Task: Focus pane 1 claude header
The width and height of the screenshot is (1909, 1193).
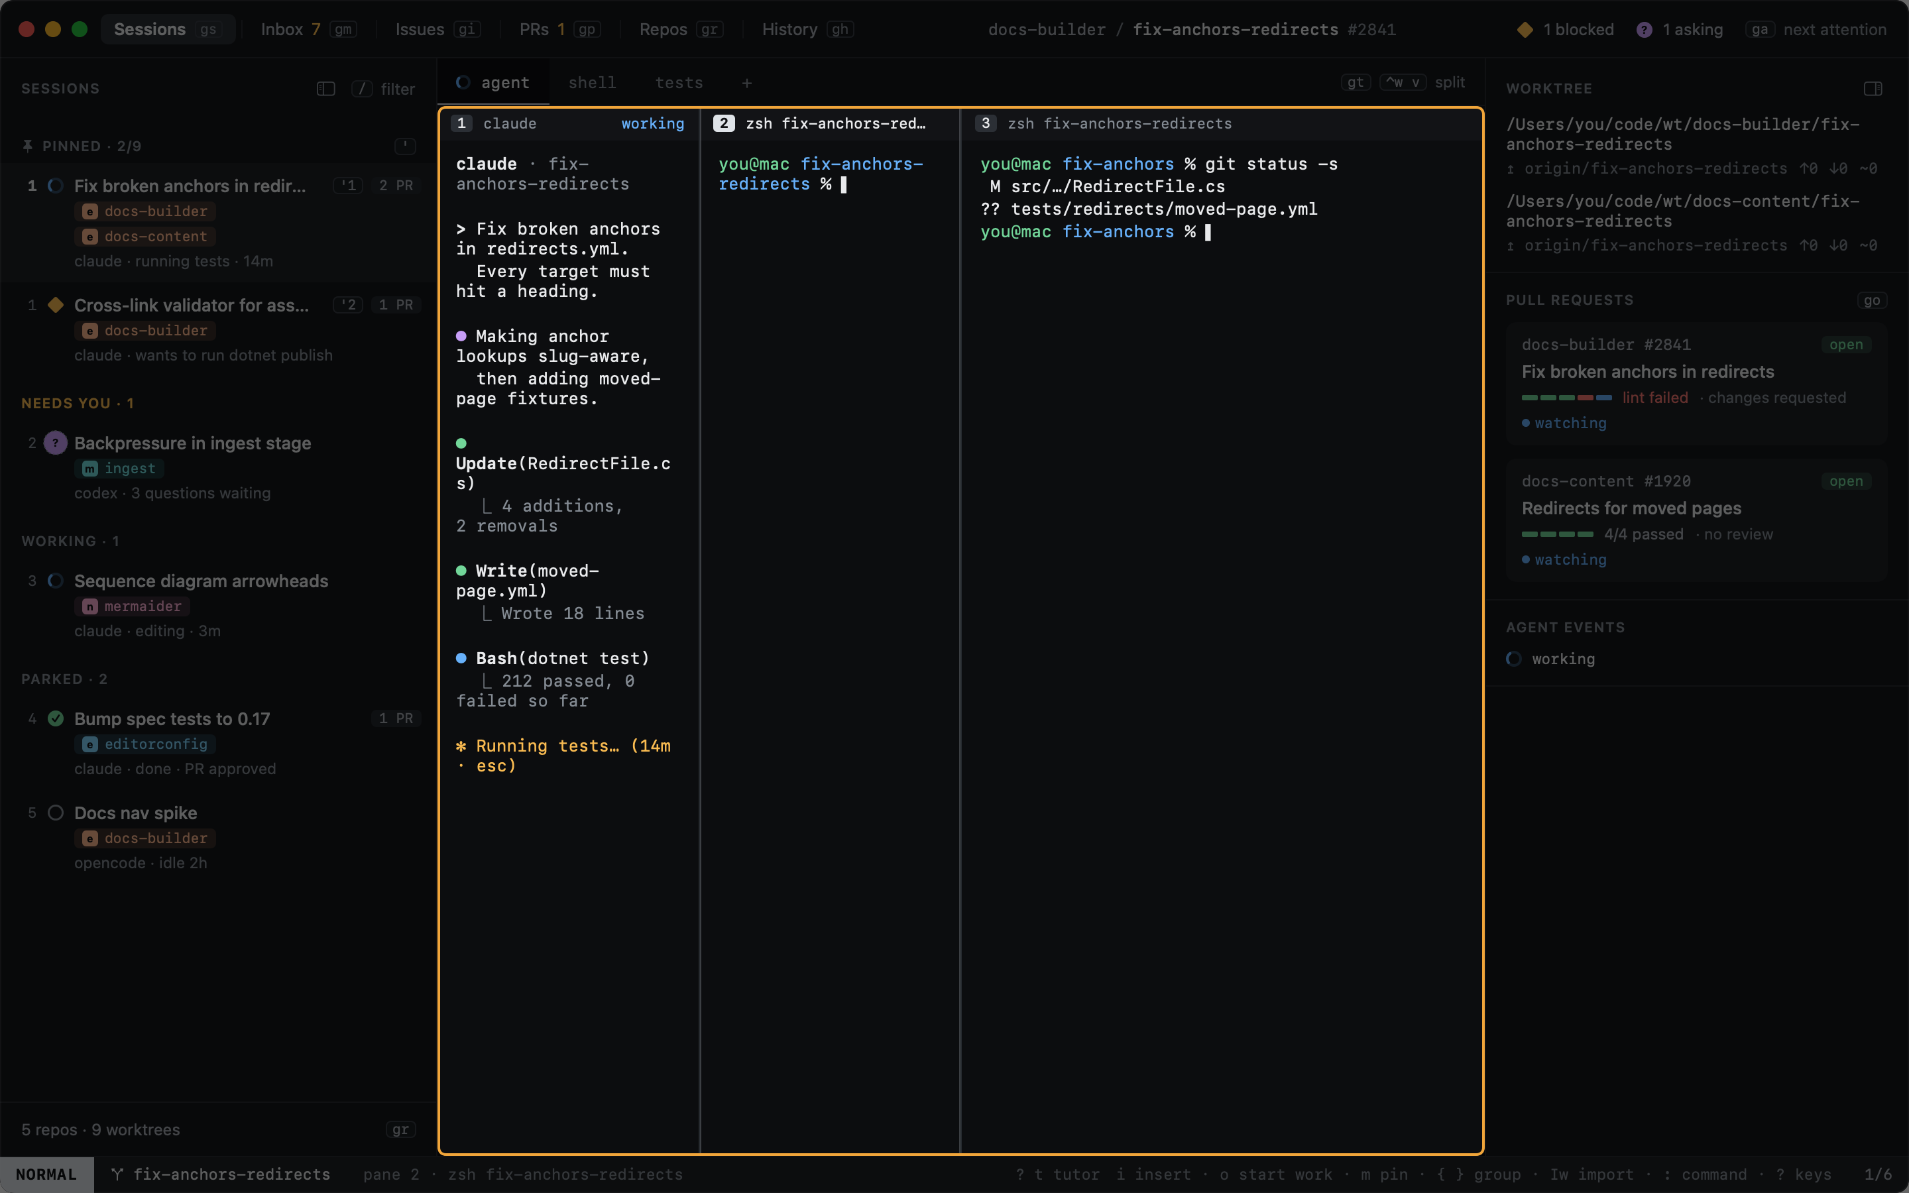Action: [569, 123]
